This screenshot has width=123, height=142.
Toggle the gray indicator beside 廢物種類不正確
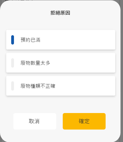pyautogui.click(x=12, y=86)
